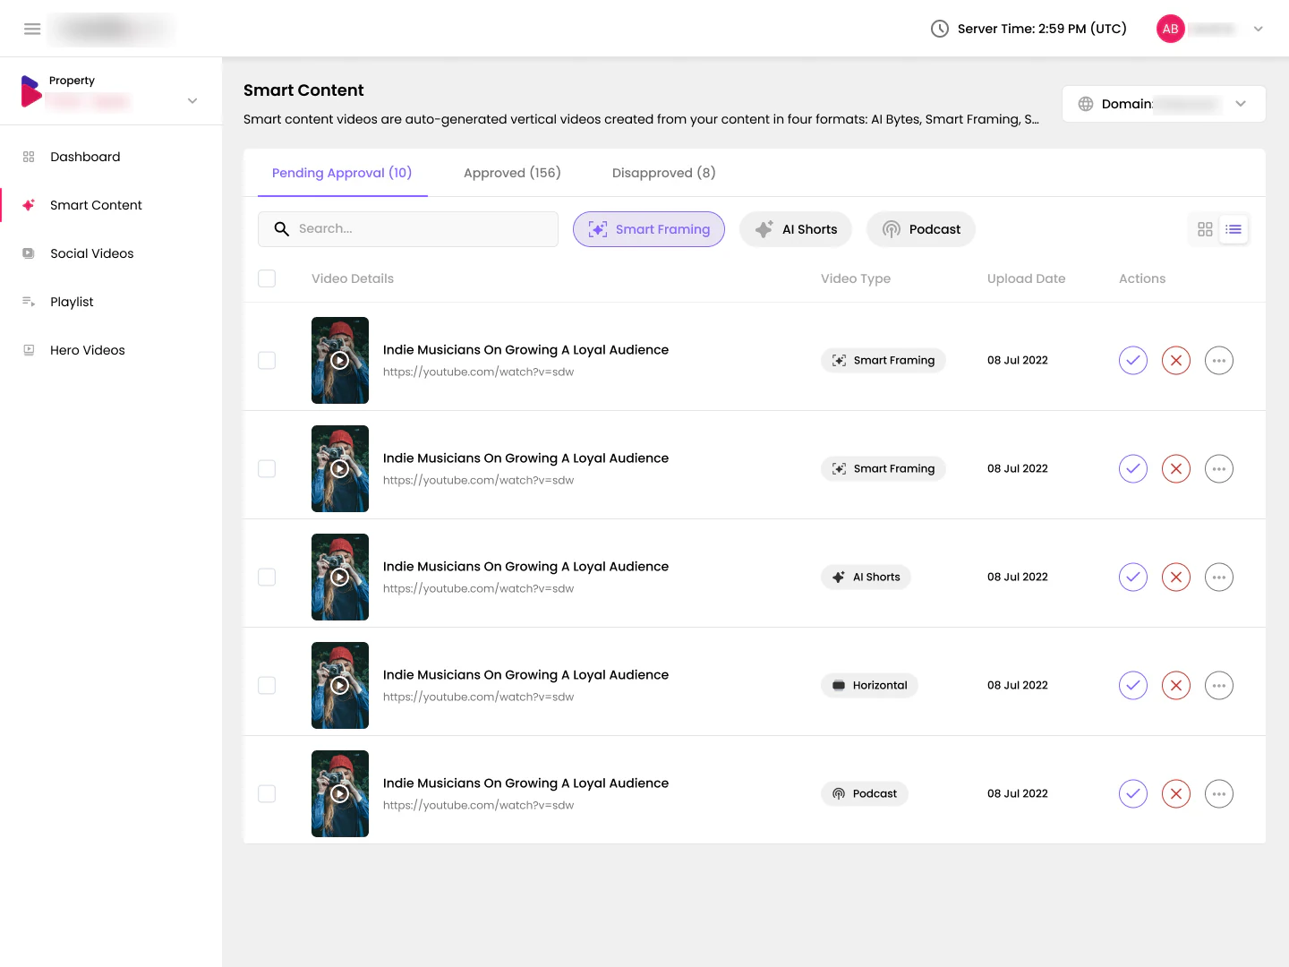Approve the first Smart Framing video
The height and width of the screenshot is (967, 1289).
pos(1133,360)
